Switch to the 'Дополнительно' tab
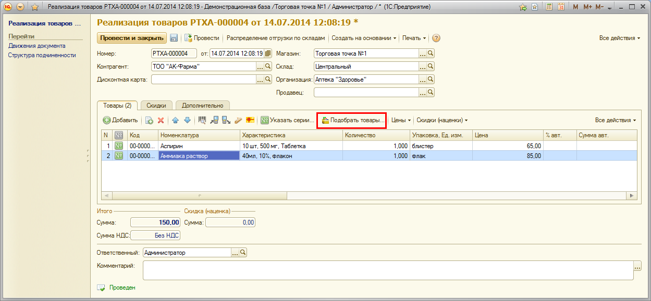 pos(202,106)
